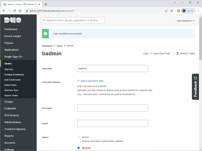Screen dimensions: 202x151
Task: Select Users in the sidebar
Action: pyautogui.click(x=8, y=64)
